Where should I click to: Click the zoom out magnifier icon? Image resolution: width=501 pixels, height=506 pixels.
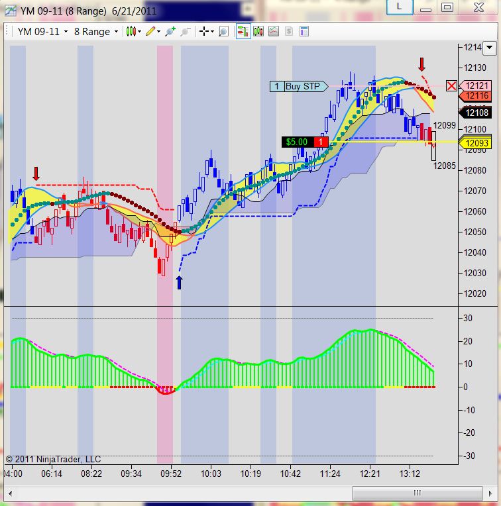[x=186, y=31]
